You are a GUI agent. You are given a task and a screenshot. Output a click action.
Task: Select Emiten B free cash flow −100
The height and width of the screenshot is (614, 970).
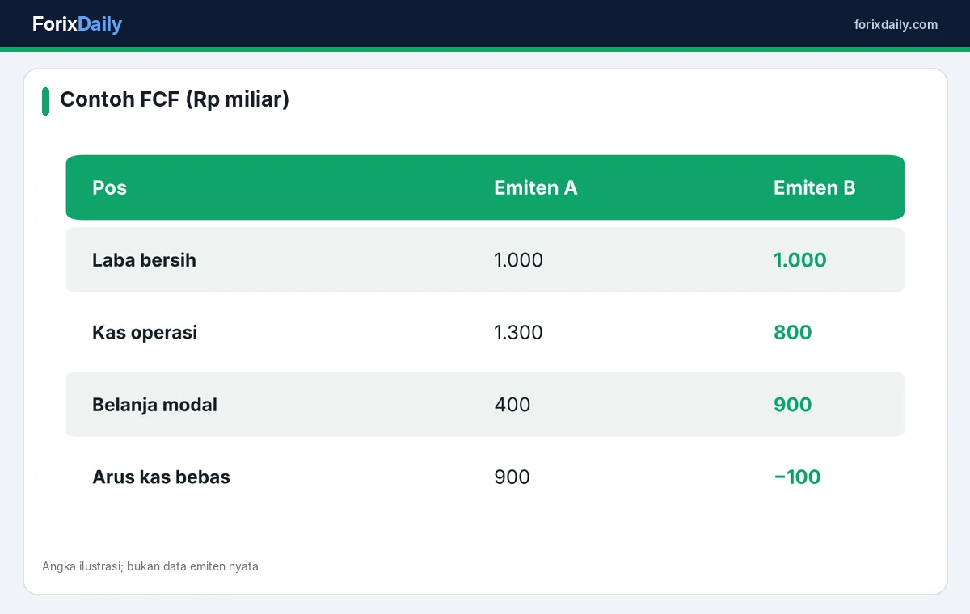(x=797, y=477)
